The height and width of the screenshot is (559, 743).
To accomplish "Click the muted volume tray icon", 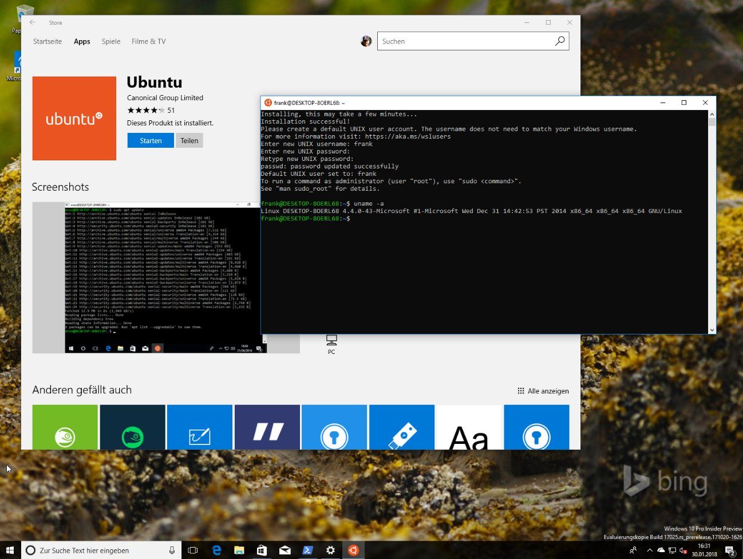I will 683,550.
